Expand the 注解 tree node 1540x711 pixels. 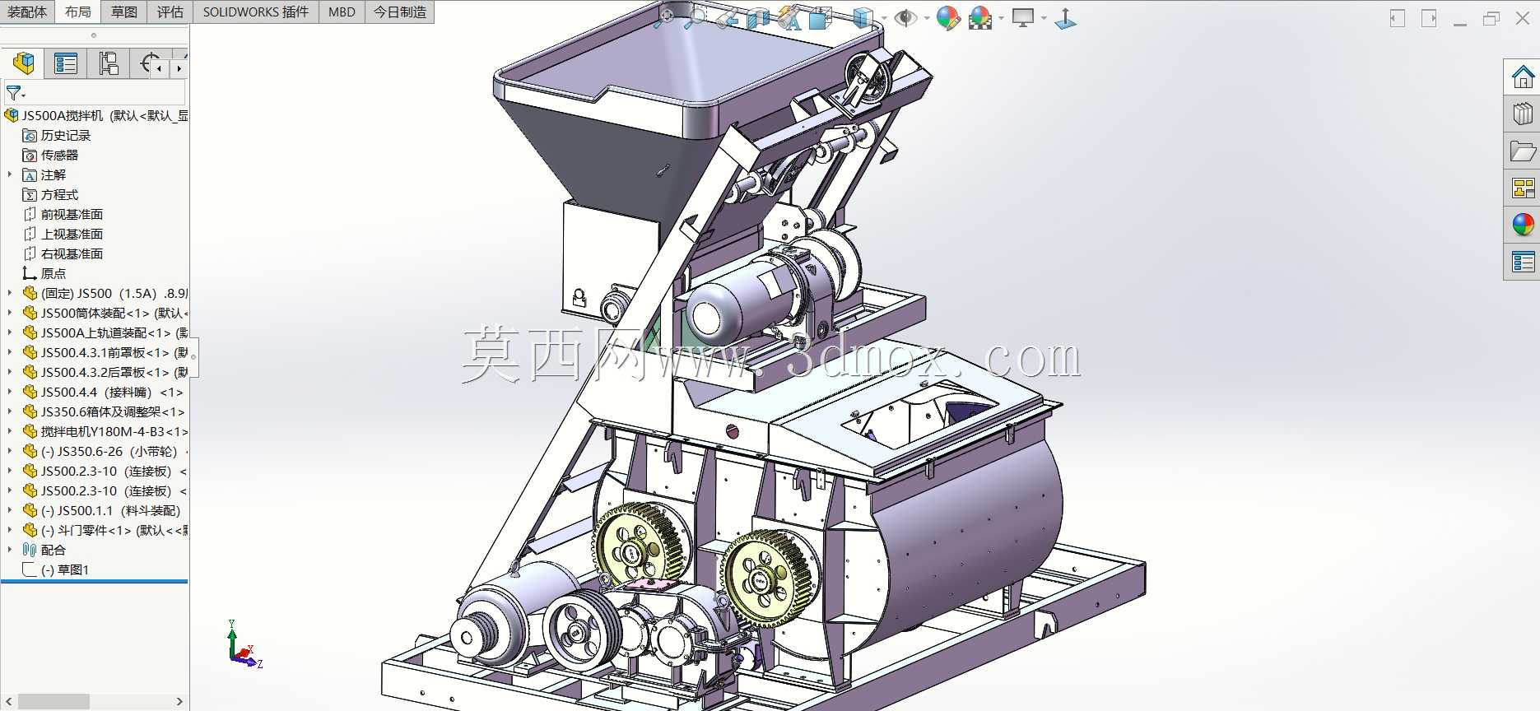click(x=10, y=174)
